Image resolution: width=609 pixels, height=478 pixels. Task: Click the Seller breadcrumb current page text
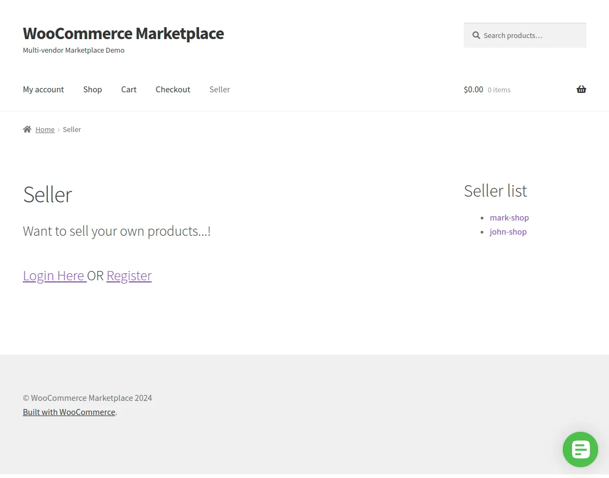click(x=72, y=129)
